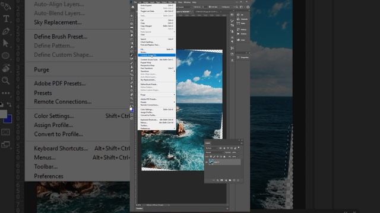
Task: Toggle lock position in the Layers panel
Action: 217,157
